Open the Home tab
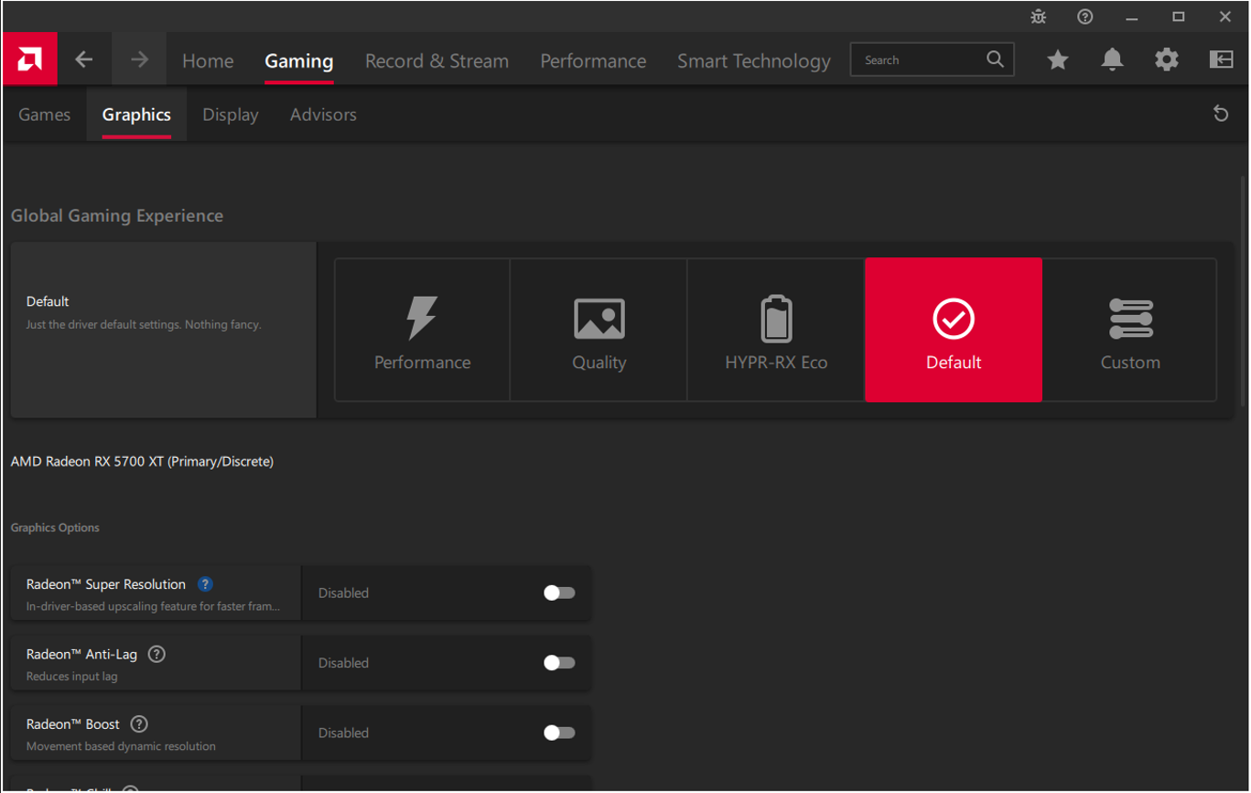Viewport: 1251px width, 793px height. point(208,60)
